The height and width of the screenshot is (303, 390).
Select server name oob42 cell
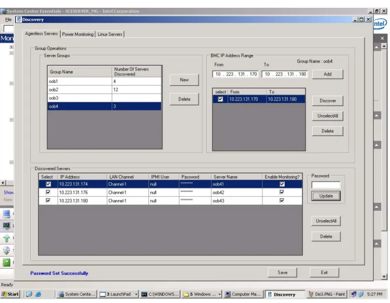pyautogui.click(x=237, y=193)
